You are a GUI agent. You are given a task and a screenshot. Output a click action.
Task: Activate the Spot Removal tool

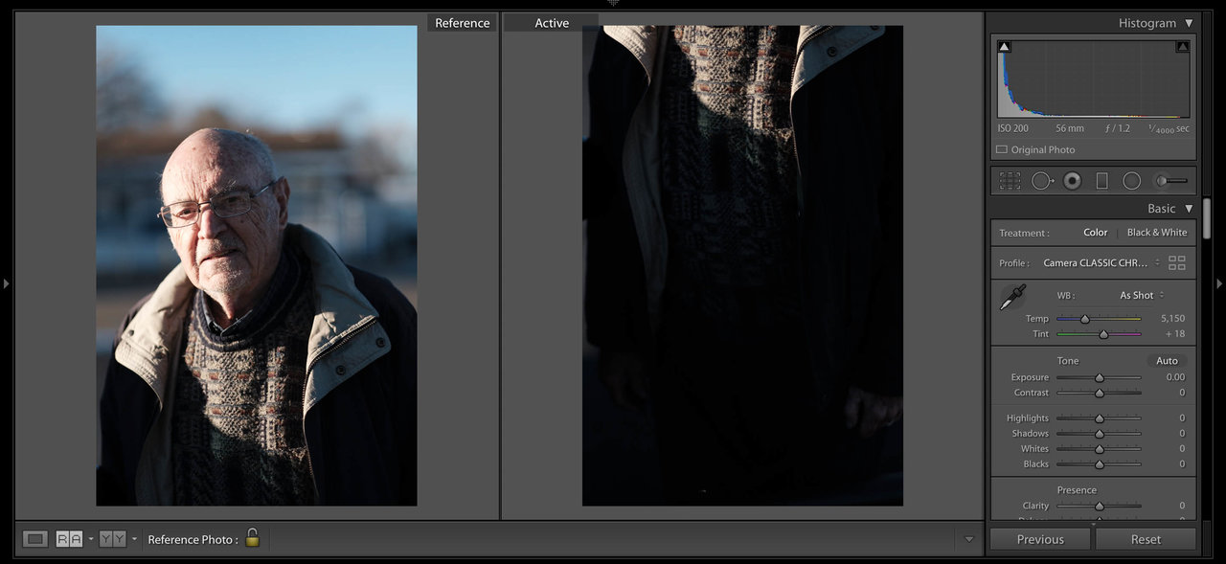click(1041, 181)
